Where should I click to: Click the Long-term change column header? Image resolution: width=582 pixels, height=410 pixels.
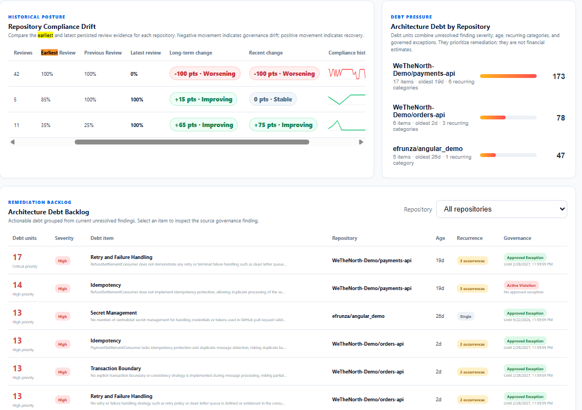[191, 53]
